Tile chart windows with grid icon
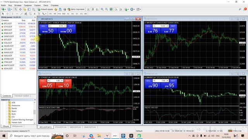248x139 pixels. tap(111, 9)
